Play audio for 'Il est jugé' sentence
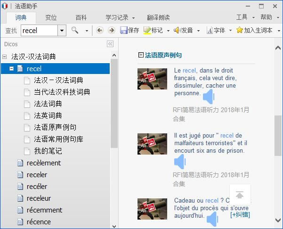This screenshot has height=229, width=283. click(x=179, y=163)
